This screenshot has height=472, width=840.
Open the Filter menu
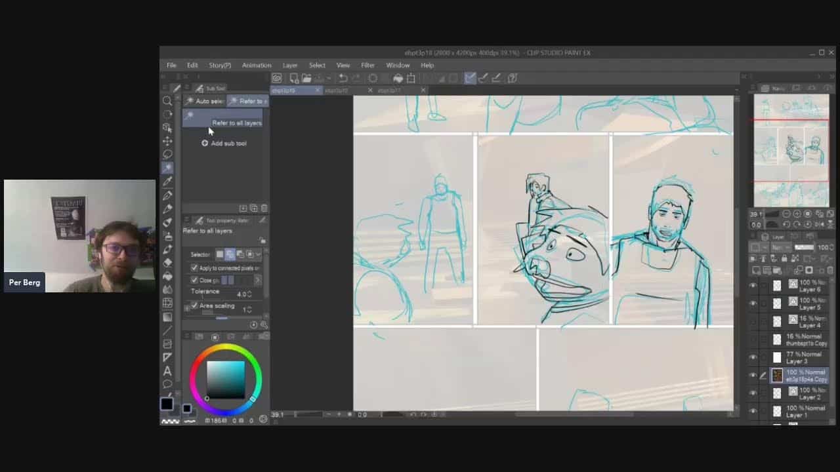click(x=367, y=66)
